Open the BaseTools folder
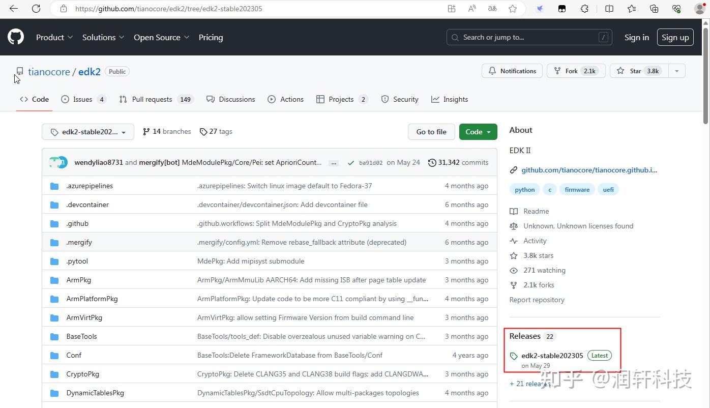The image size is (710, 408). click(81, 336)
